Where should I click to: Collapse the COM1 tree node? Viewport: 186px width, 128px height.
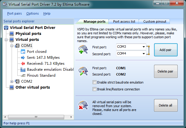tap(12, 46)
